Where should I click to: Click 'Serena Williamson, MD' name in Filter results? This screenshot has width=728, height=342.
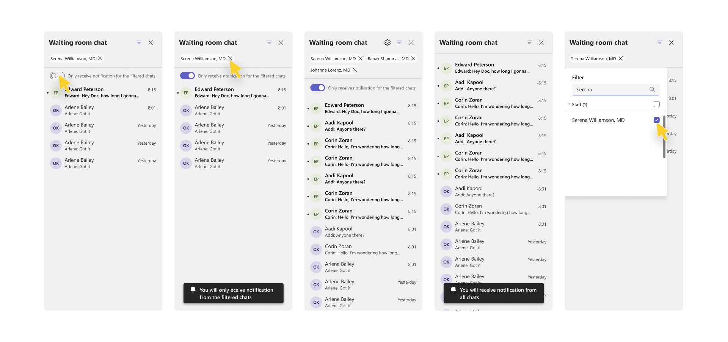coord(598,120)
